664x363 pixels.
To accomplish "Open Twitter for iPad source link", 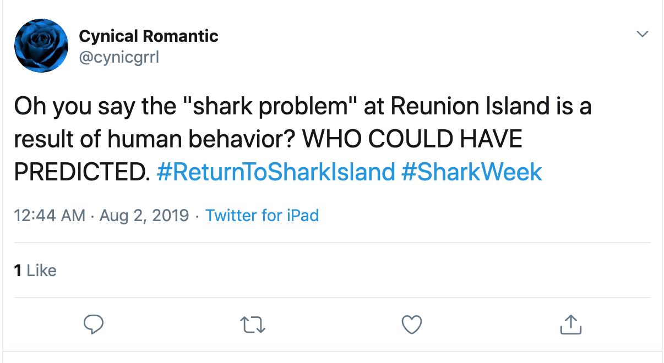I will [263, 216].
